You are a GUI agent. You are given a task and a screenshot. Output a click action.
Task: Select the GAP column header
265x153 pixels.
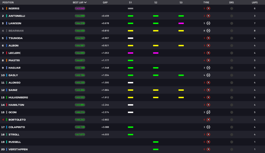[x=105, y=2]
